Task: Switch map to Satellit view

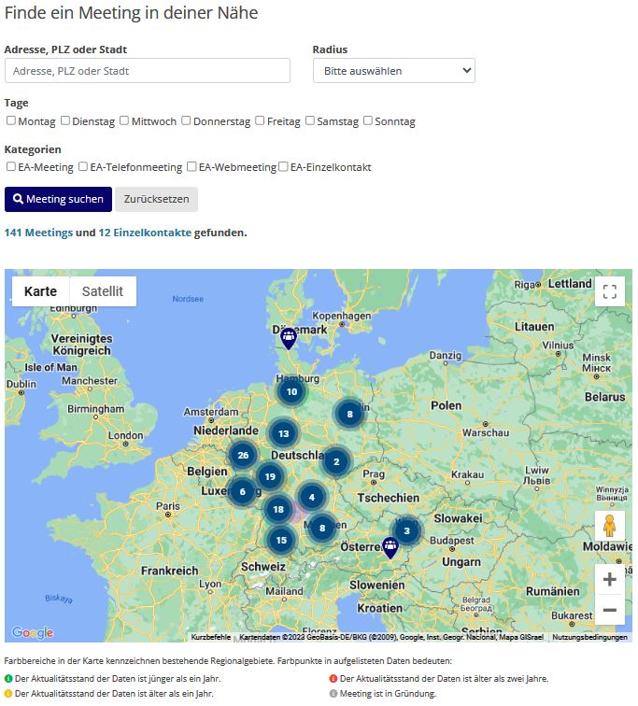Action: 103,291
